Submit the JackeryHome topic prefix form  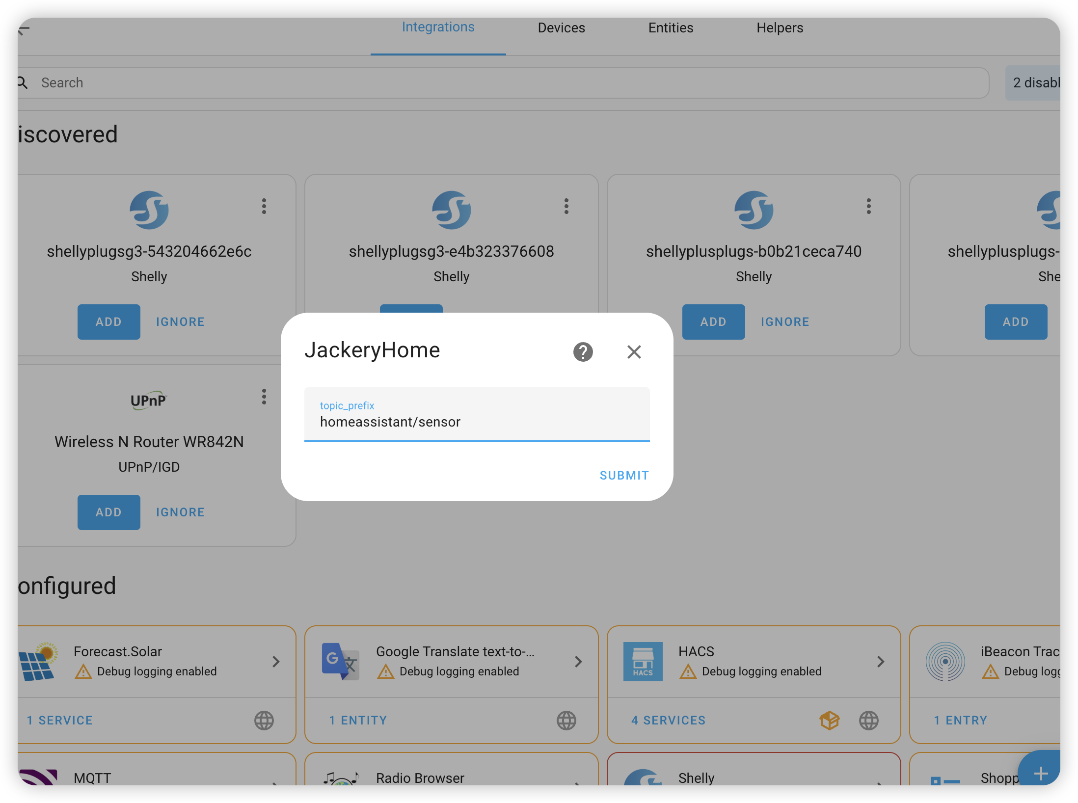pyautogui.click(x=624, y=475)
